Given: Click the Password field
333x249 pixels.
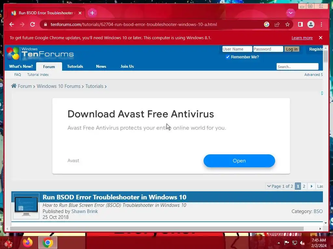Looking at the screenshot, I should [268, 49].
